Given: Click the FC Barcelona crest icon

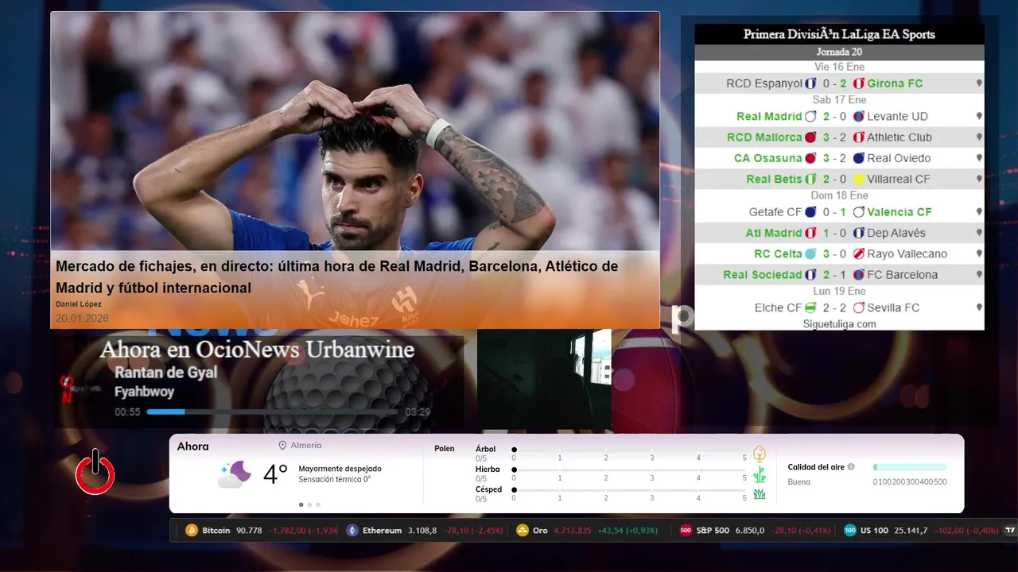Looking at the screenshot, I should tap(859, 275).
